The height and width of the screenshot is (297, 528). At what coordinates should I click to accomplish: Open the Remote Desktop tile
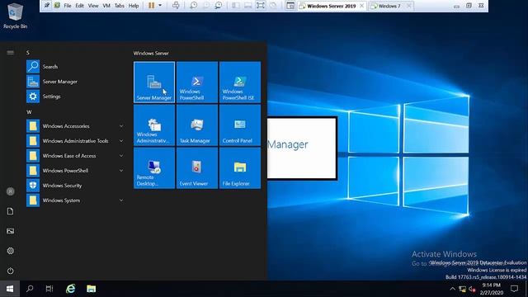point(154,168)
